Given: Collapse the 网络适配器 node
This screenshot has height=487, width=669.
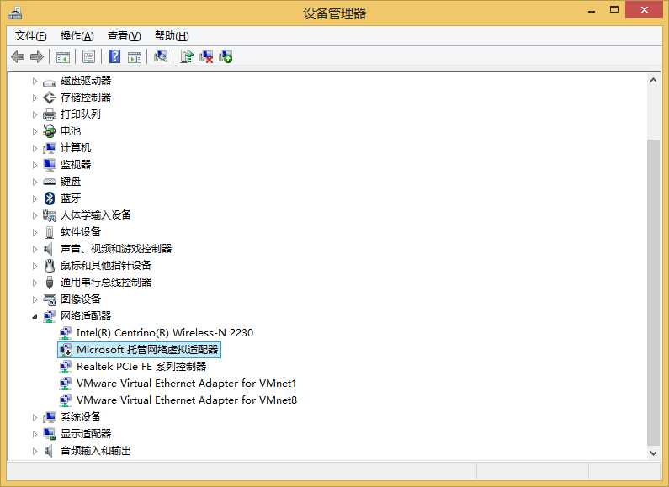Looking at the screenshot, I should pyautogui.click(x=35, y=316).
